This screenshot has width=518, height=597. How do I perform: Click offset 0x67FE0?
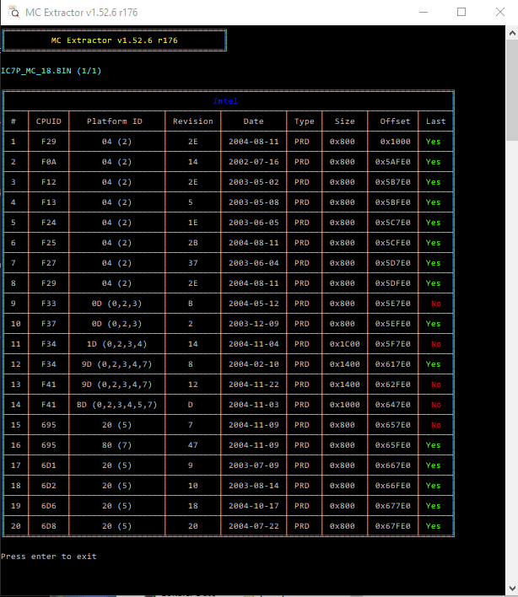392,526
